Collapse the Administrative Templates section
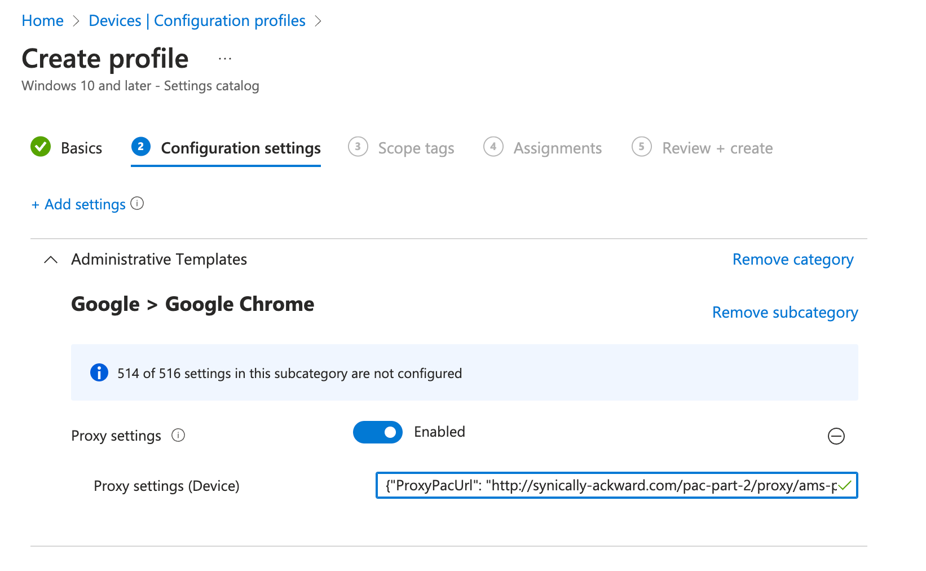The image size is (926, 571). (51, 260)
